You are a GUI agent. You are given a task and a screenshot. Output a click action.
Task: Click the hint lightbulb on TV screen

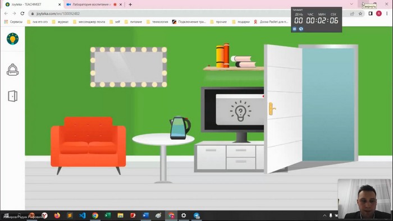click(x=240, y=110)
